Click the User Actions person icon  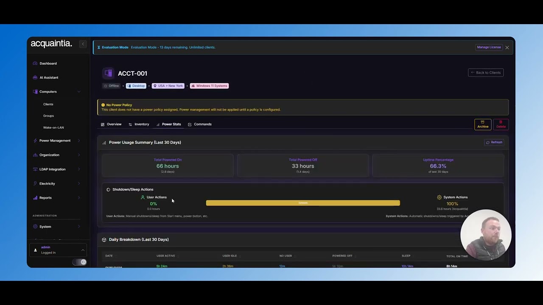(x=143, y=197)
